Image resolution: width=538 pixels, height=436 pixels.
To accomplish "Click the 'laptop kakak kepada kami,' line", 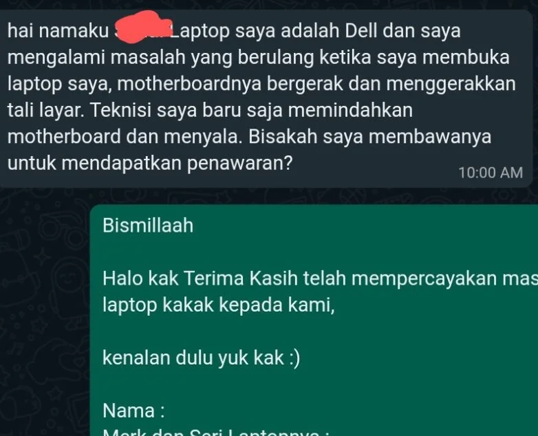I will click(218, 305).
